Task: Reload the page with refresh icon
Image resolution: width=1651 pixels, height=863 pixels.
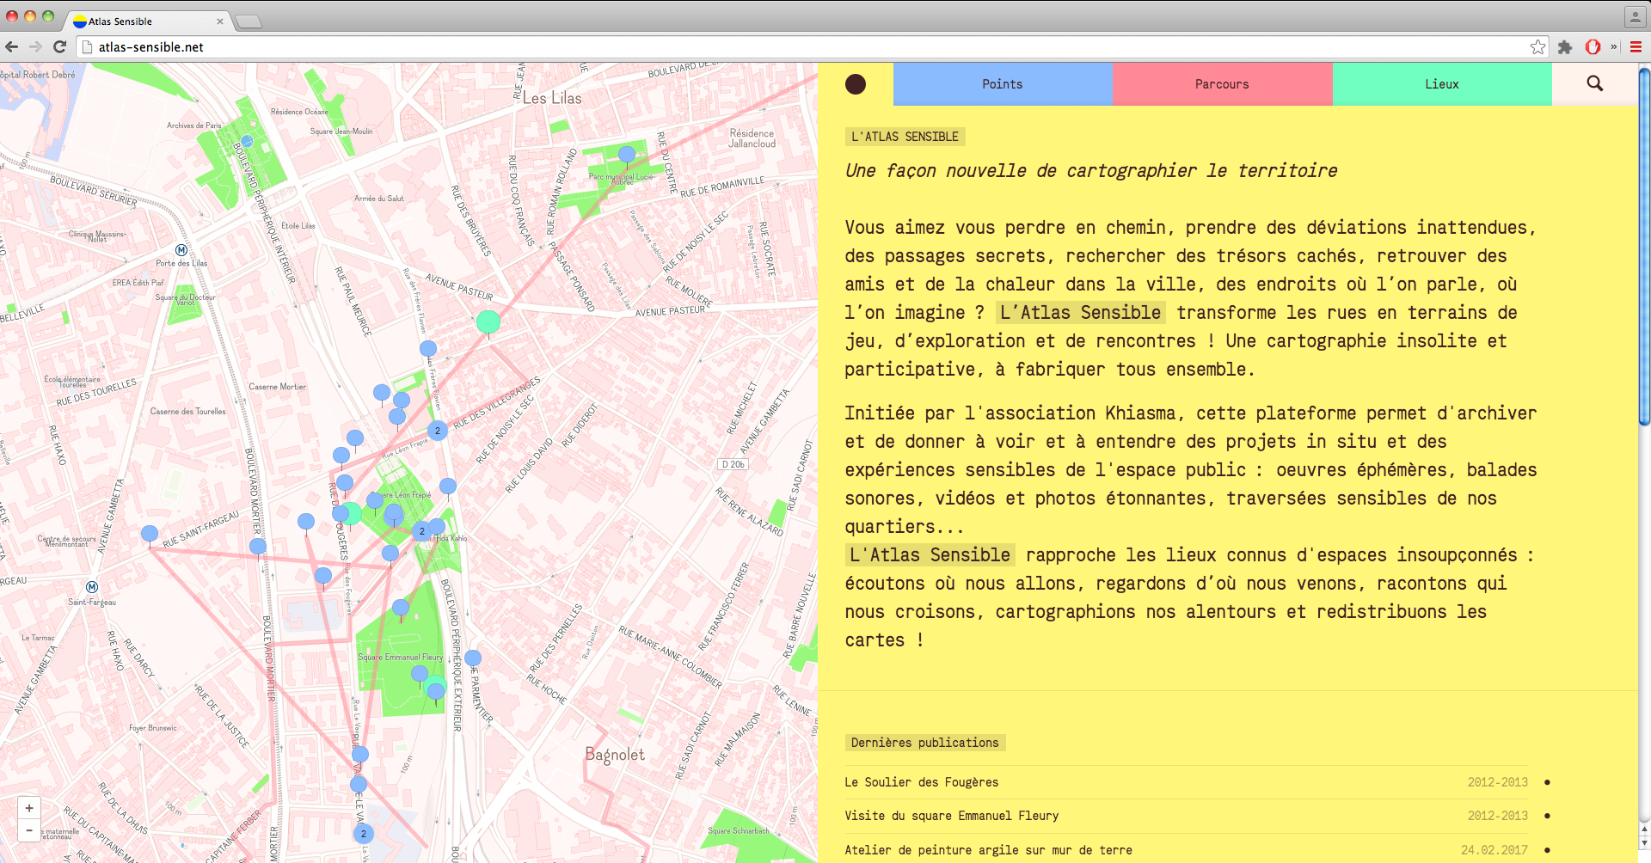Action: (59, 47)
